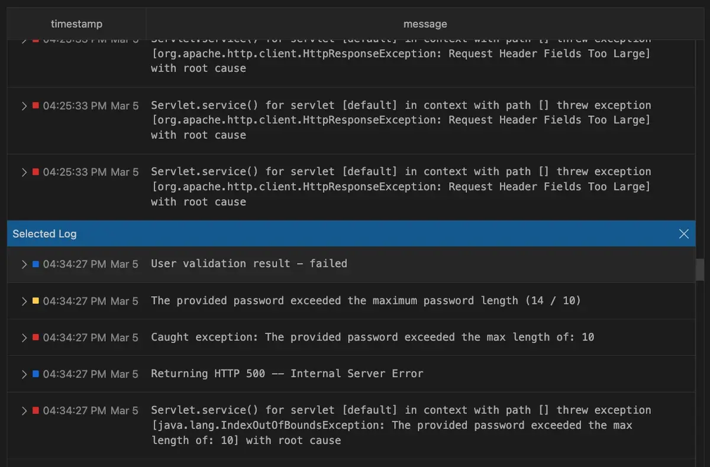Select the 'User validation result – failed' message text
Image resolution: width=710 pixels, height=467 pixels.
pos(248,264)
